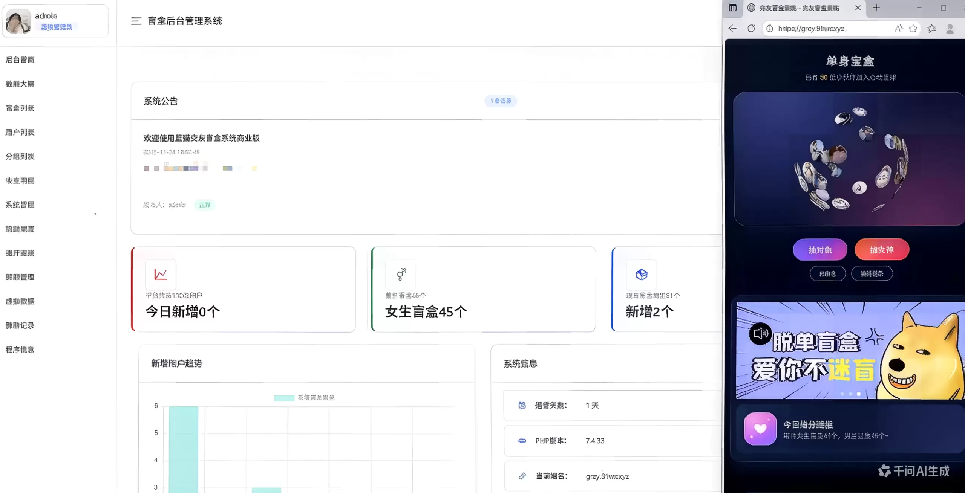Click the heart icon beside 今日撮分数据
This screenshot has height=493, width=965.
760,429
